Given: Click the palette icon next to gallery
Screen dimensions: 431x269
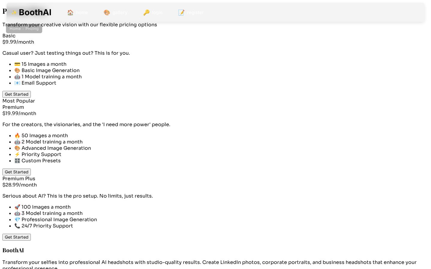Looking at the screenshot, I should point(107,13).
